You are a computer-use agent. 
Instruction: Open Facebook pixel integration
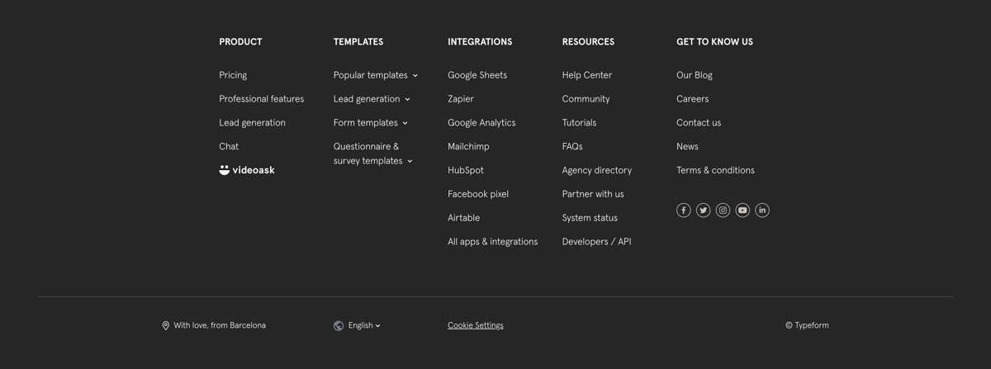coord(478,195)
